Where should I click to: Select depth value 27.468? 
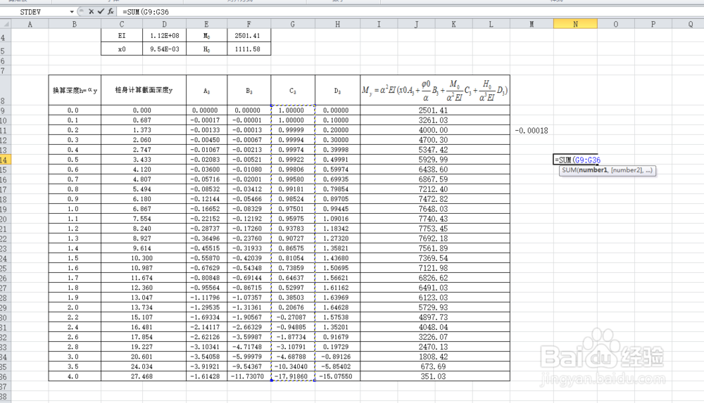tap(144, 376)
